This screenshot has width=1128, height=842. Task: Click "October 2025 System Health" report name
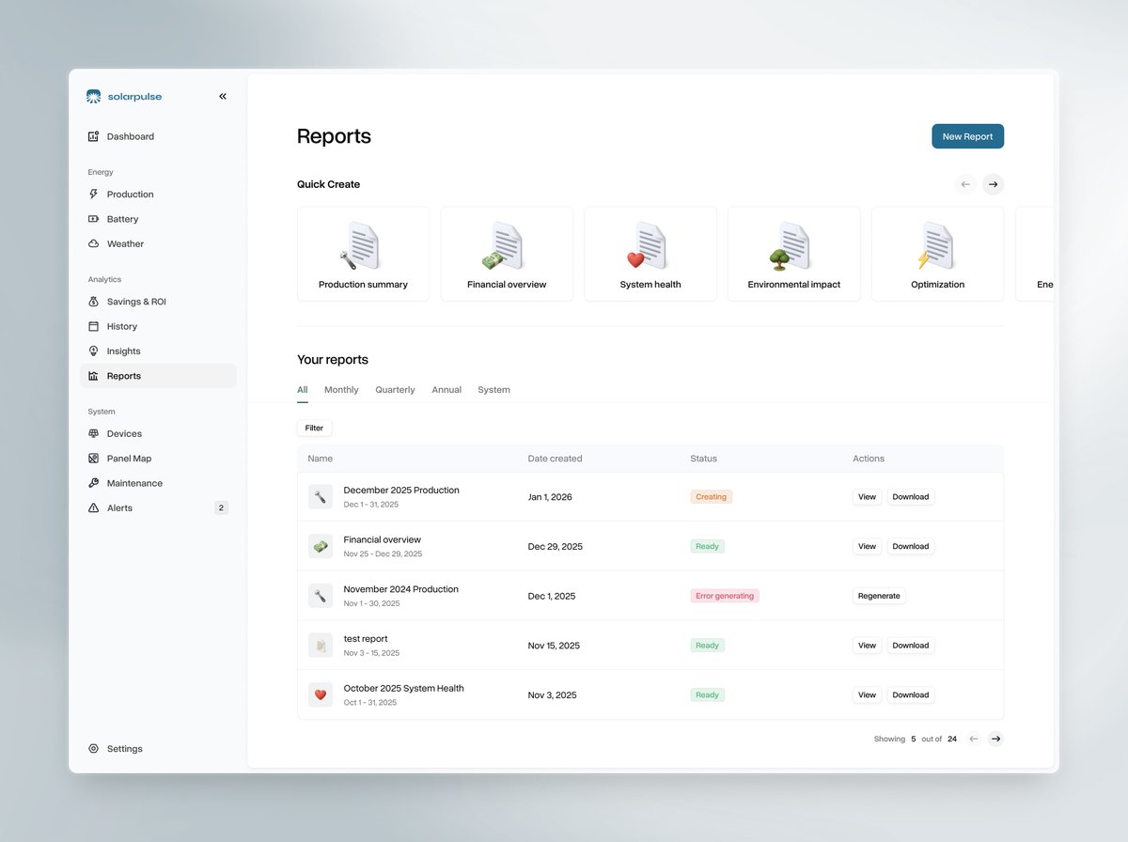point(403,688)
